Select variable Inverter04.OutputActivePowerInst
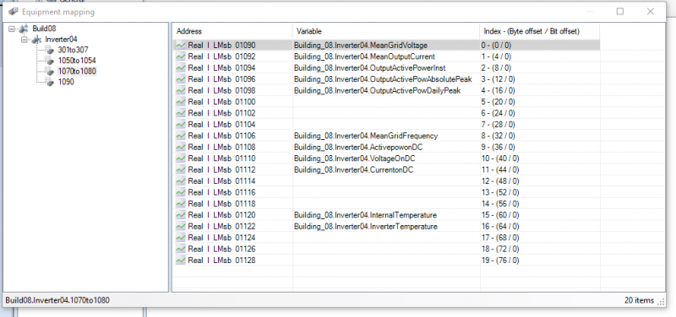Image resolution: width=676 pixels, height=317 pixels. (x=370, y=68)
